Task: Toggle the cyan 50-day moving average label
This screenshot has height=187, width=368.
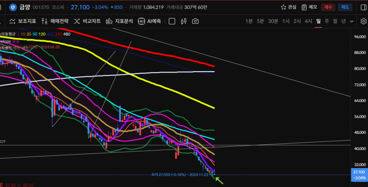Action: (x=35, y=34)
